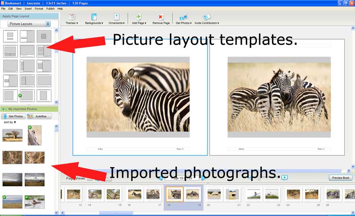Screen dimensions: 355x216
Task: Choose the first layout template in top row
Action: 10,36
